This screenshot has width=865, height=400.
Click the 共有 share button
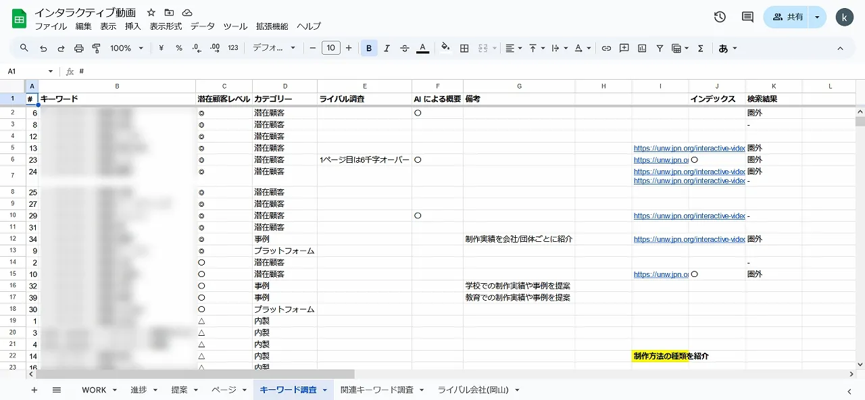788,17
